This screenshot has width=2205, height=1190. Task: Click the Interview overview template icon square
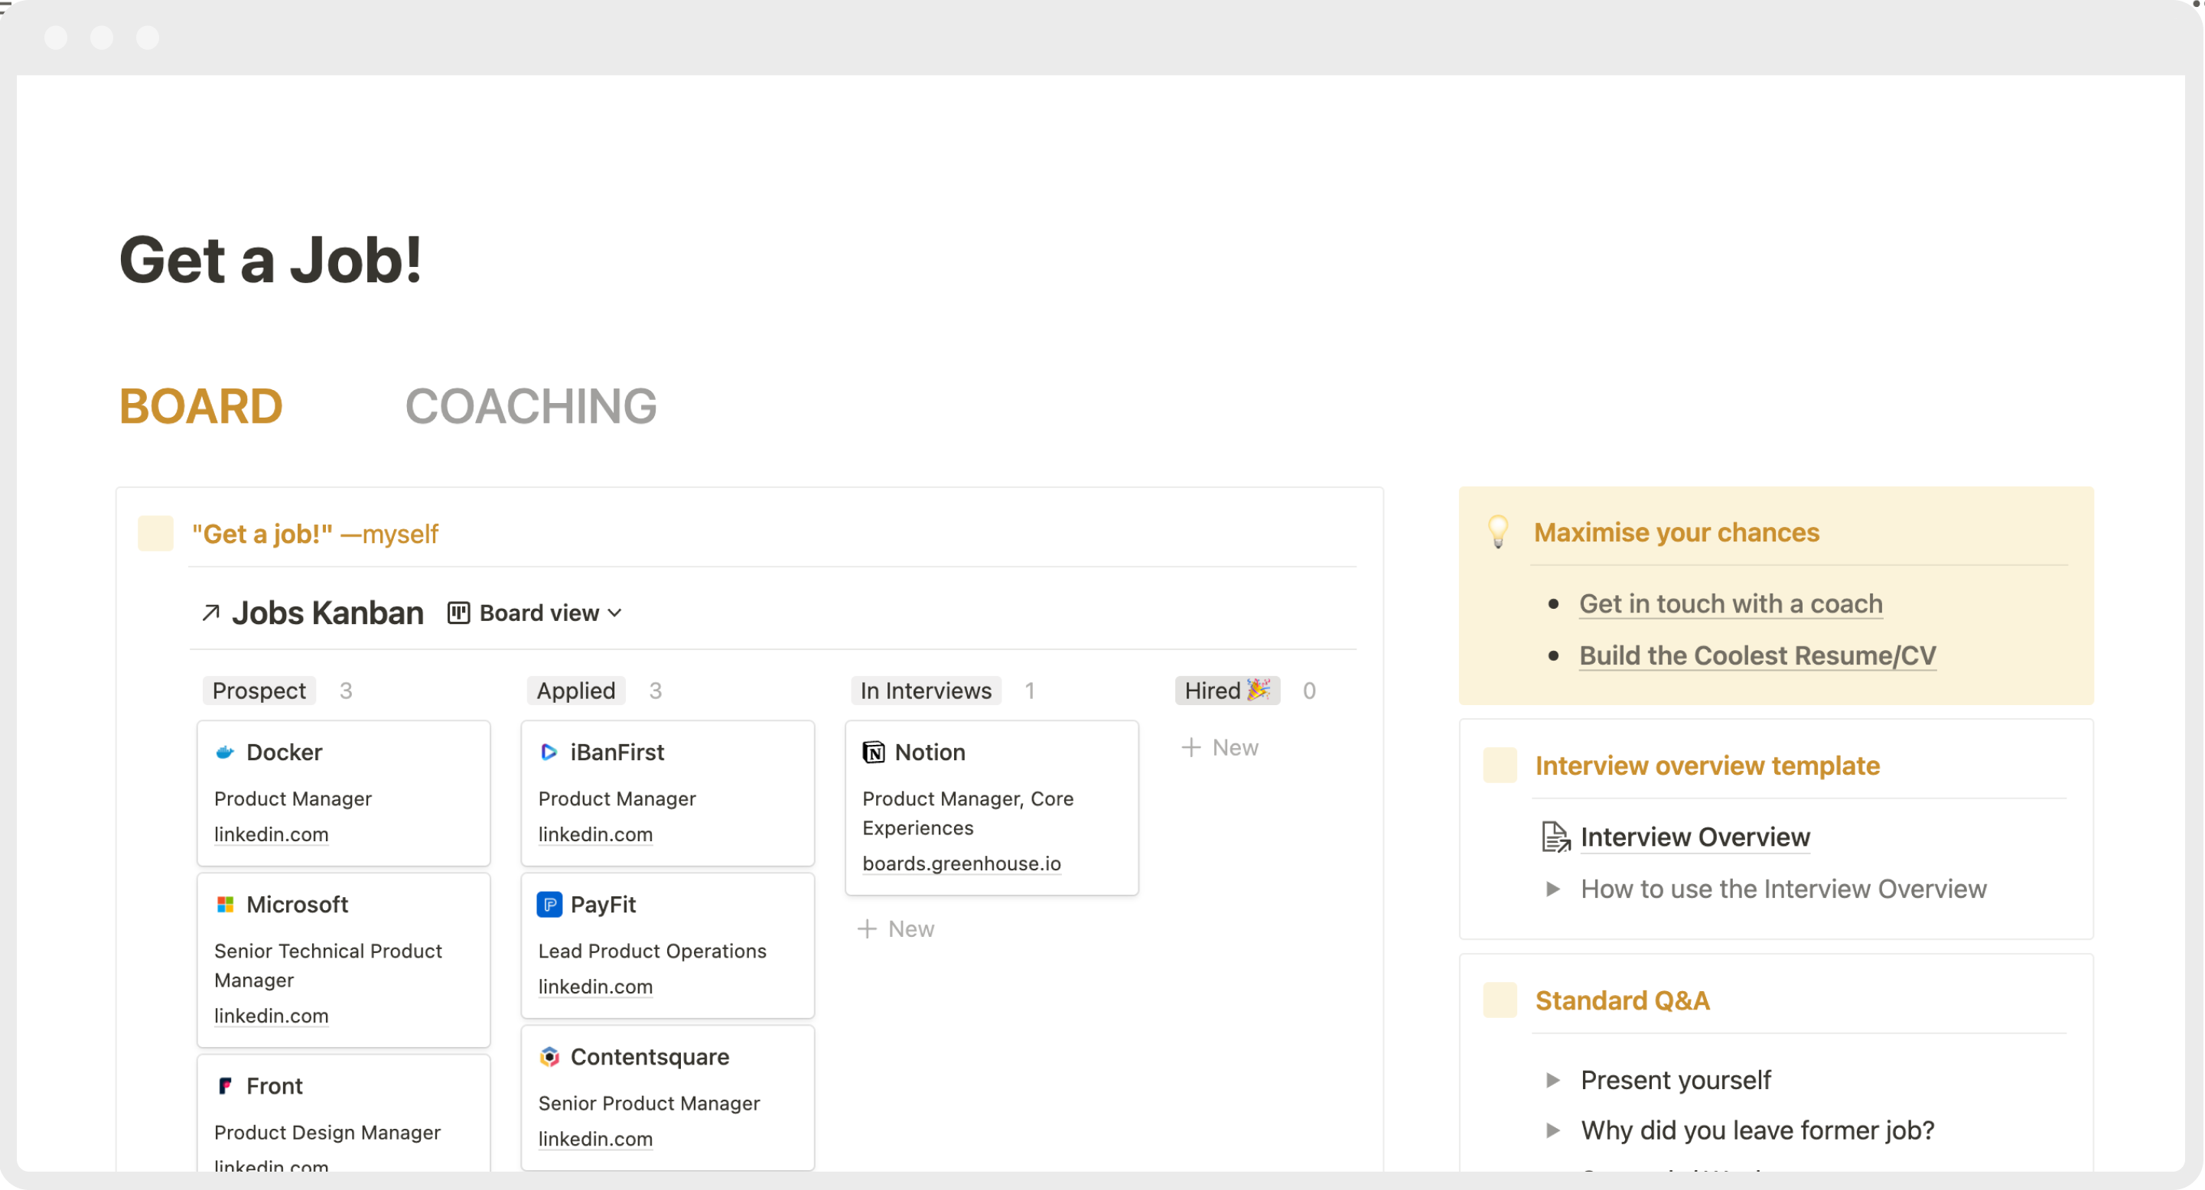[x=1500, y=765]
